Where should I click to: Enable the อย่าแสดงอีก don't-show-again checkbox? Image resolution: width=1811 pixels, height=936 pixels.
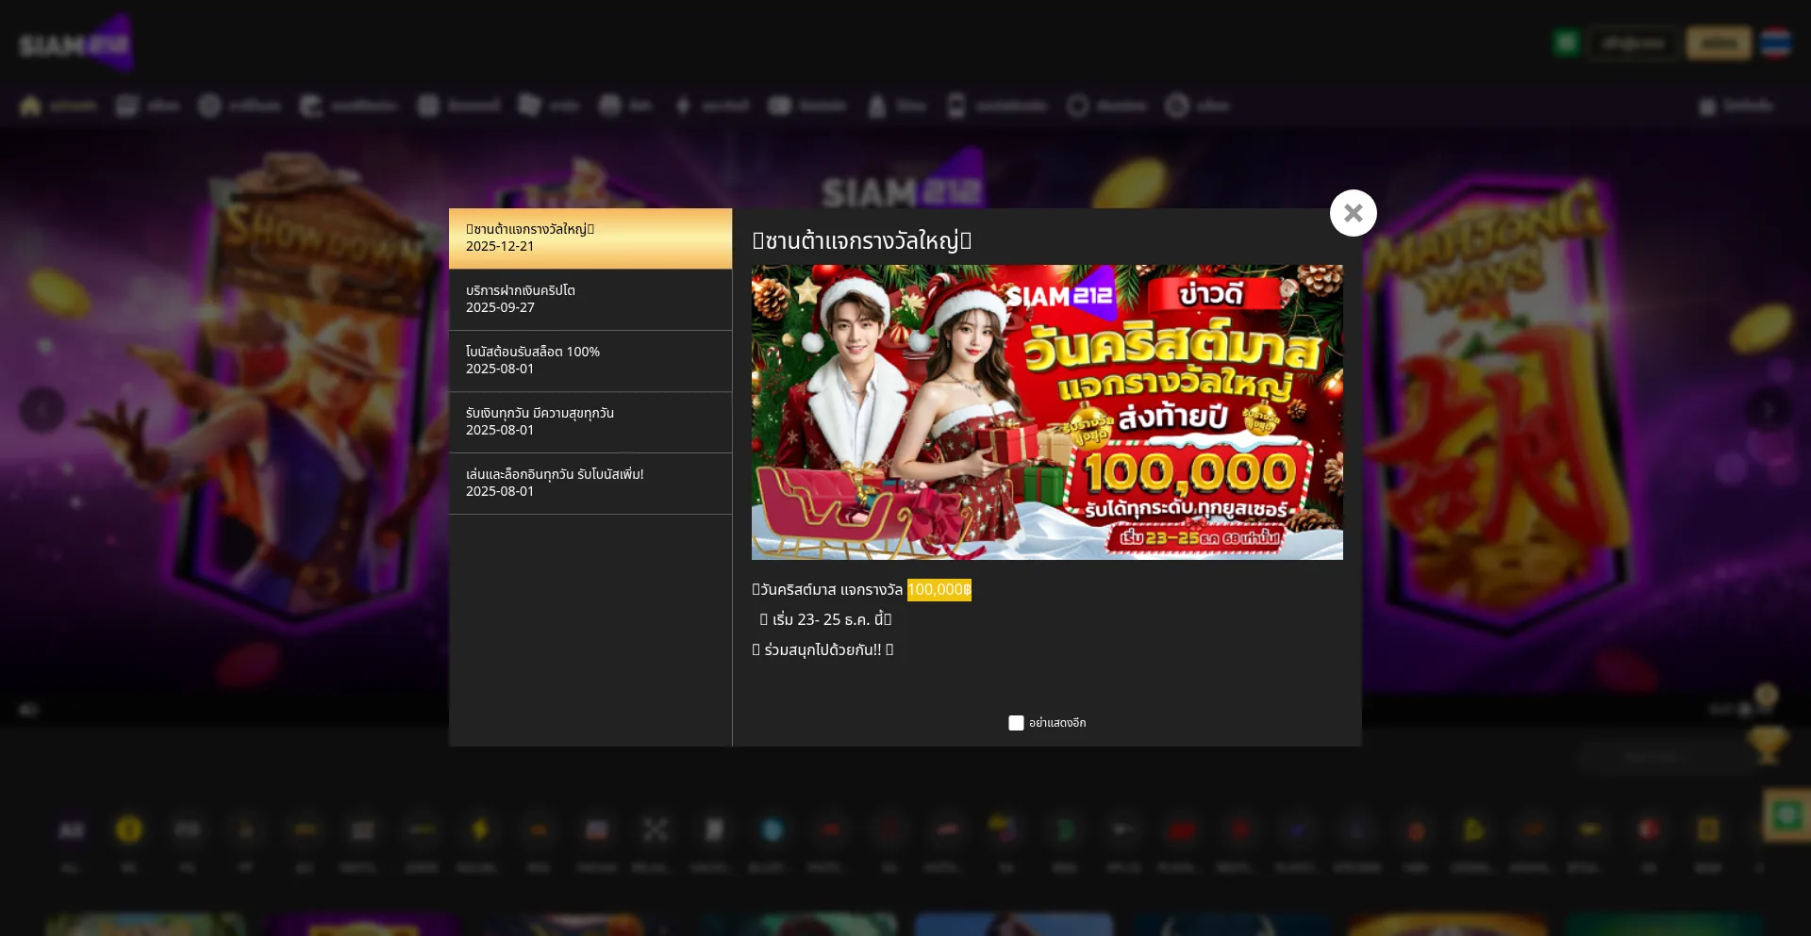[x=1016, y=722]
